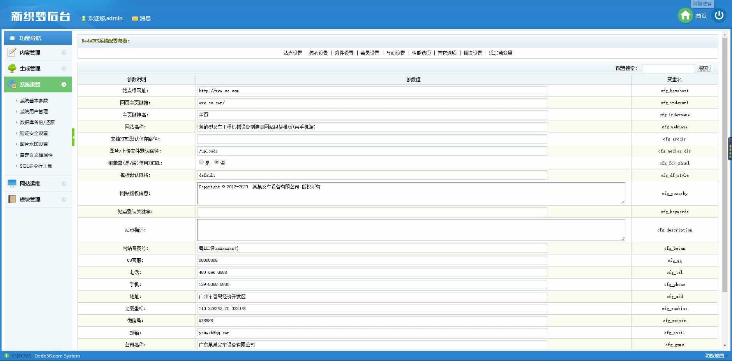Click the green home icon
Image resolution: width=732 pixels, height=361 pixels.
685,16
